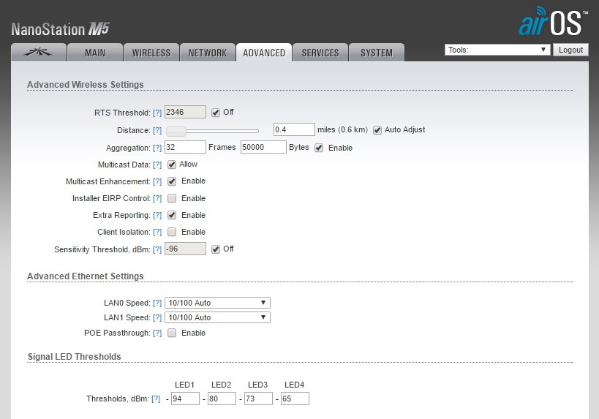Click the Aggregation Bytes field
The image size is (599, 419).
coord(263,147)
